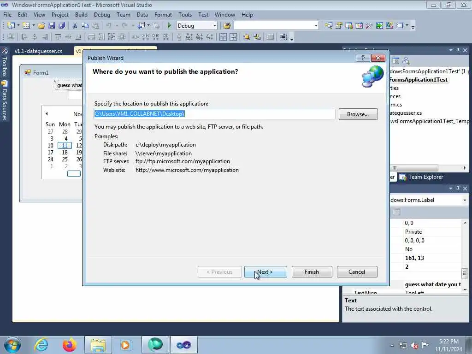The width and height of the screenshot is (472, 354).
Task: Click the Navigate Backward icon
Action: (x=141, y=26)
